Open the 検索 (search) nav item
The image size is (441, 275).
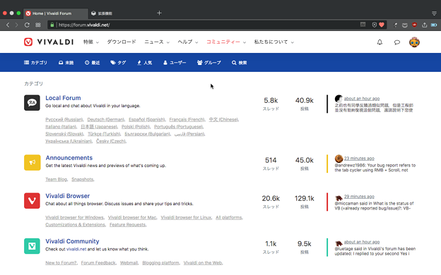pos(240,63)
